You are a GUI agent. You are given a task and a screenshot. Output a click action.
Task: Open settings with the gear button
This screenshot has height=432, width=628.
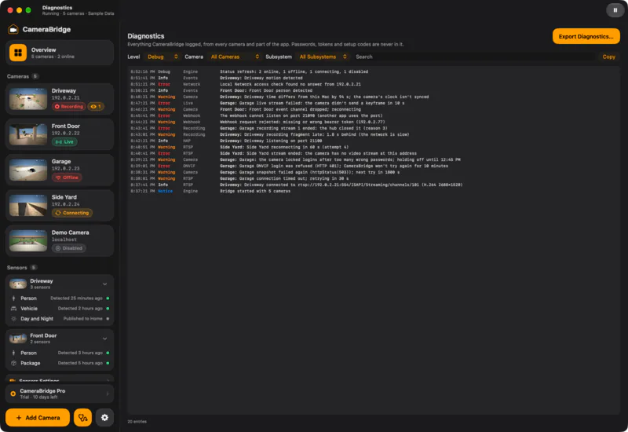pyautogui.click(x=104, y=418)
